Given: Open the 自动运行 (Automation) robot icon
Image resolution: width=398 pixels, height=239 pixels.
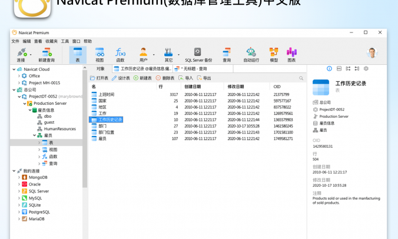Looking at the screenshot, I should (x=251, y=54).
